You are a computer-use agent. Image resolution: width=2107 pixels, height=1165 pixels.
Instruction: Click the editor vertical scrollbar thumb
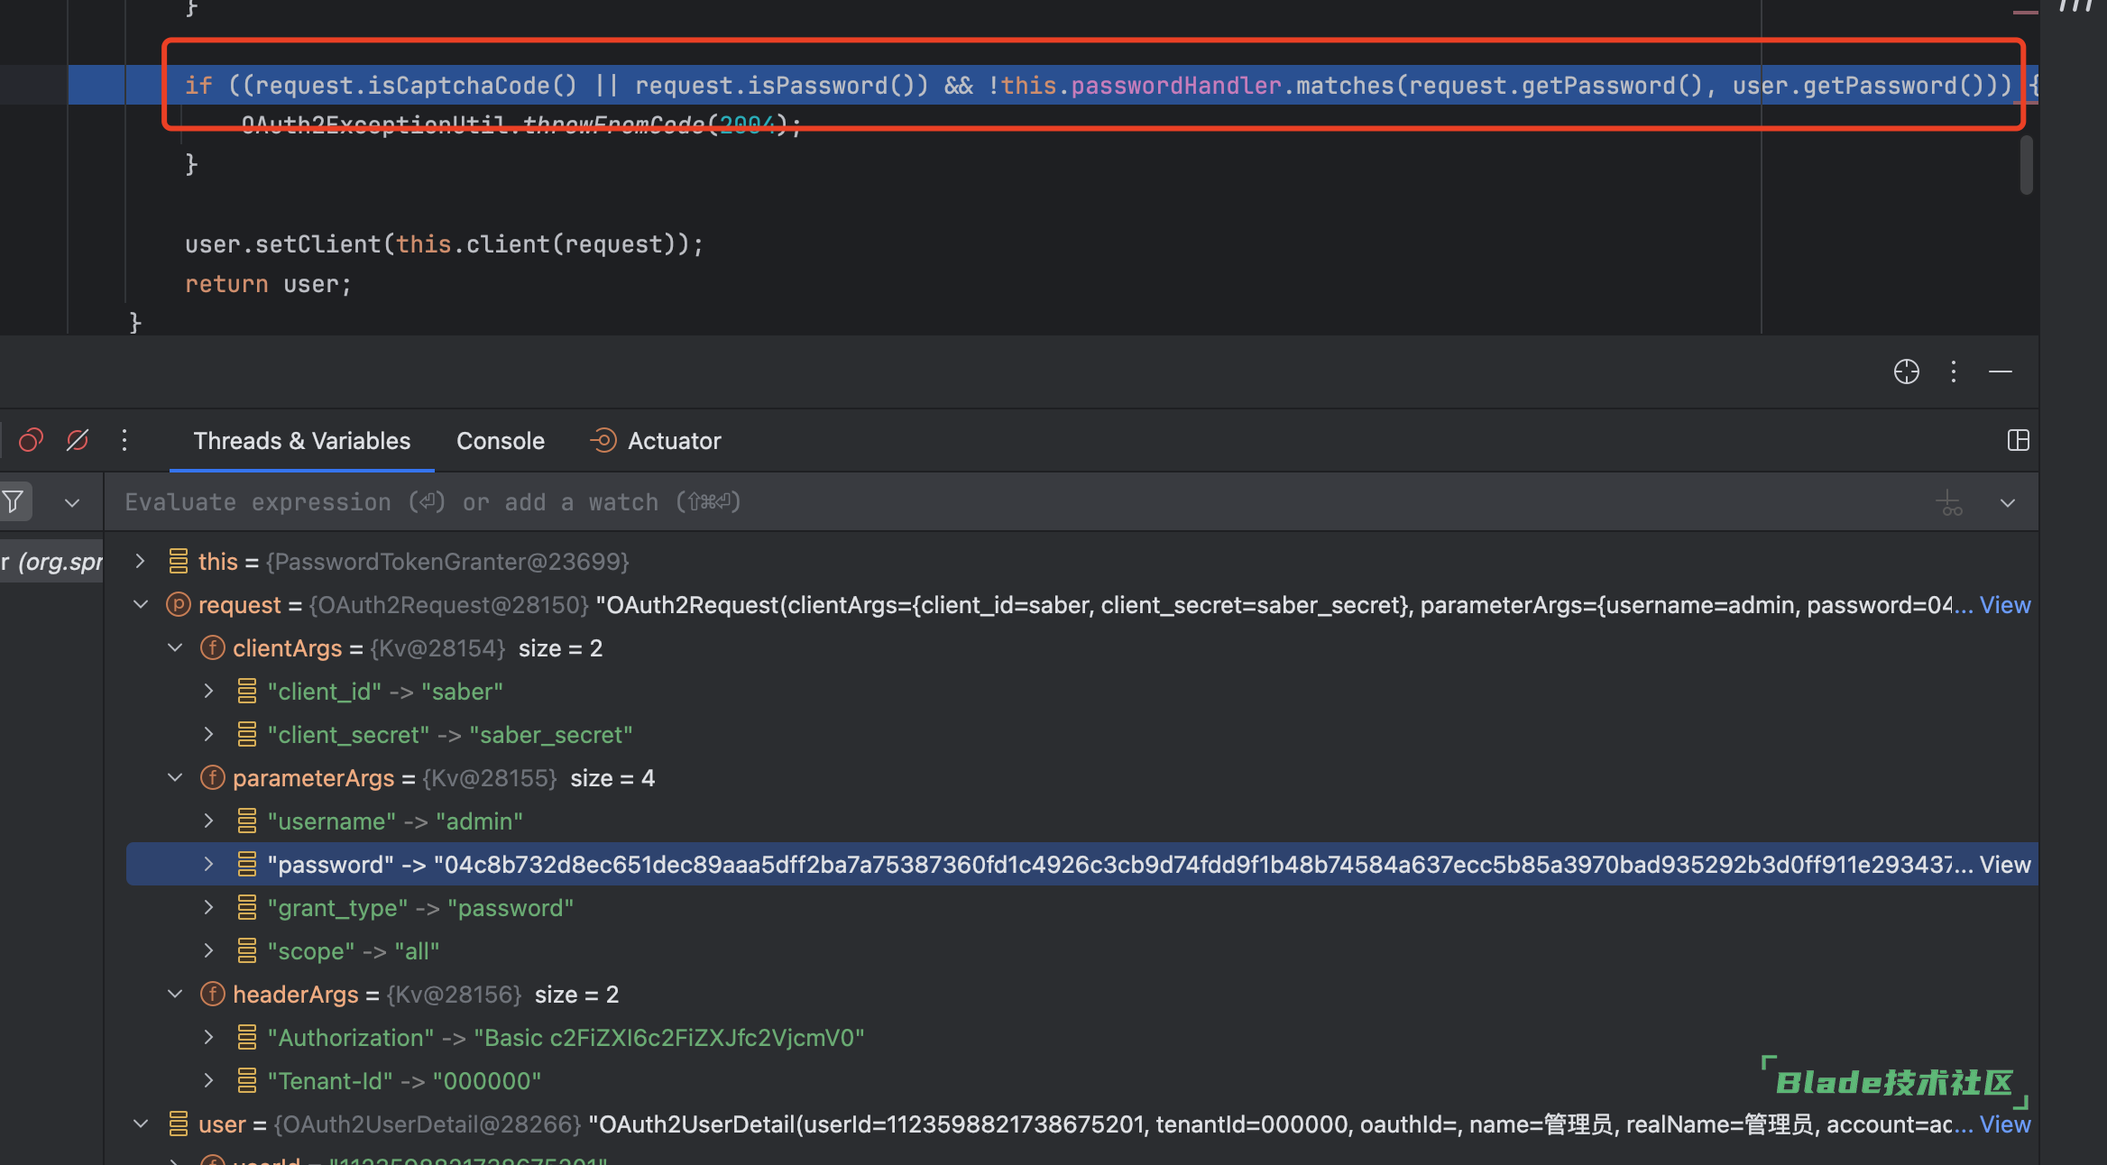2027,164
